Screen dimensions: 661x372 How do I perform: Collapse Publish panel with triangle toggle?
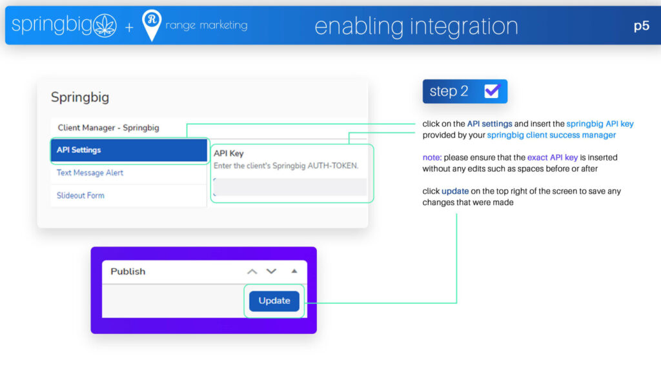[x=294, y=271]
